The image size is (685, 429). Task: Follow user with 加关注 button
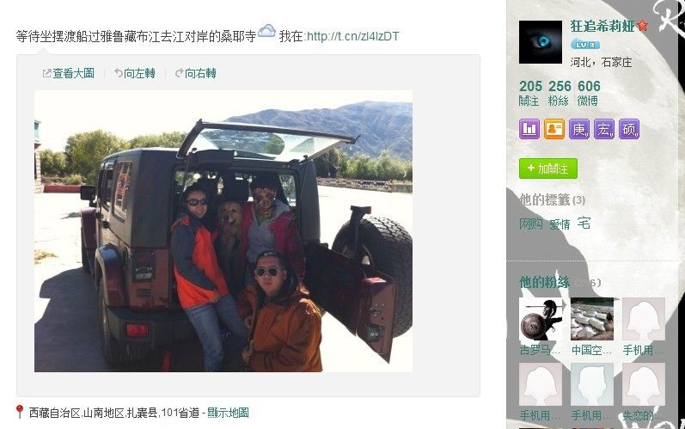pyautogui.click(x=548, y=169)
